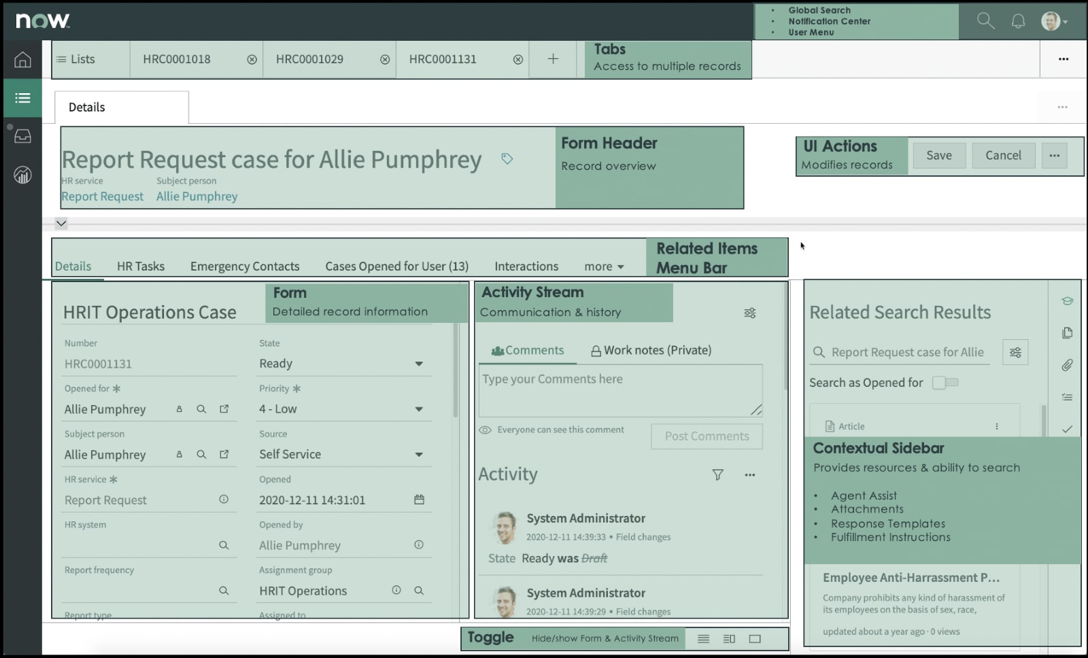This screenshot has width=1088, height=658.
Task: Open the Inbox icon in left sidebar
Action: [22, 136]
